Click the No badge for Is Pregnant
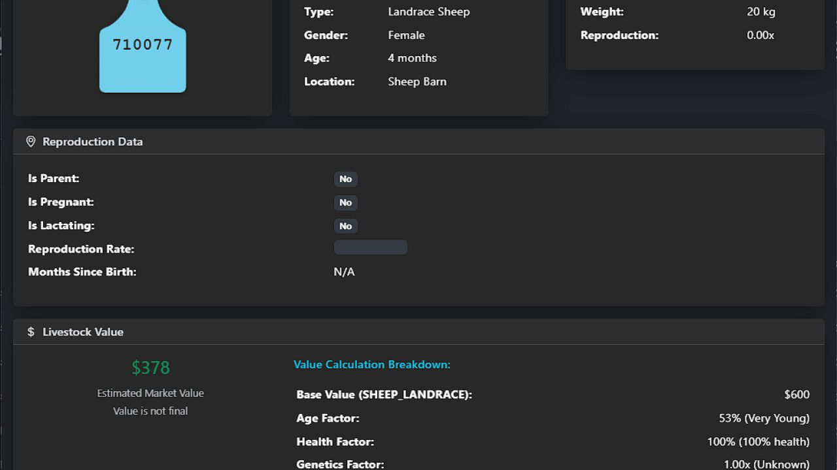Viewport: 837px width, 470px height. tap(345, 202)
